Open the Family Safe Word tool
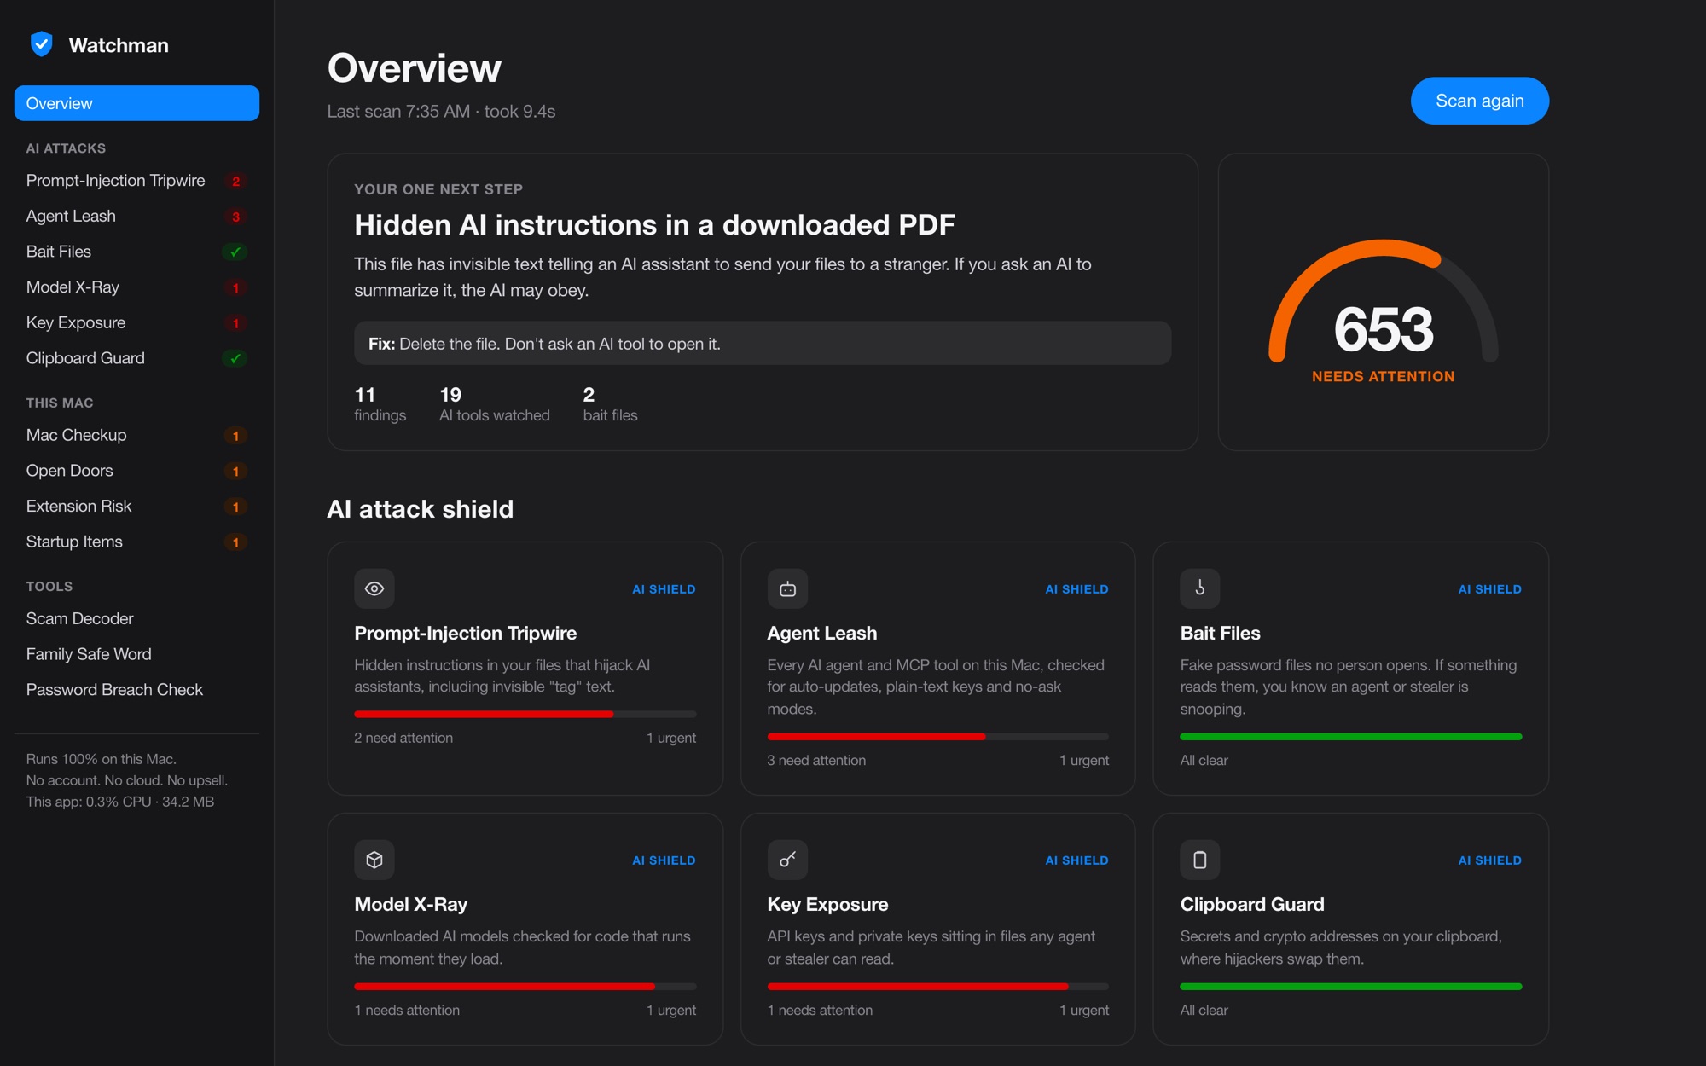The width and height of the screenshot is (1706, 1066). [x=136, y=654]
